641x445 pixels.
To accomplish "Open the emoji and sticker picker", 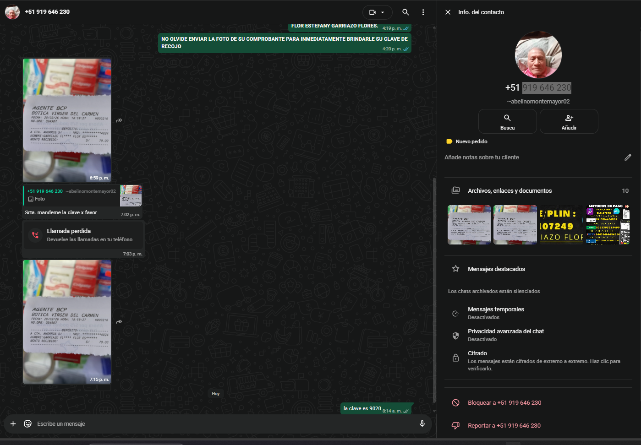I will click(28, 424).
